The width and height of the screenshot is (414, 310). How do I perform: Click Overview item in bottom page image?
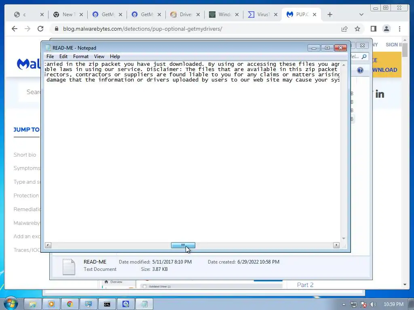[114, 282]
